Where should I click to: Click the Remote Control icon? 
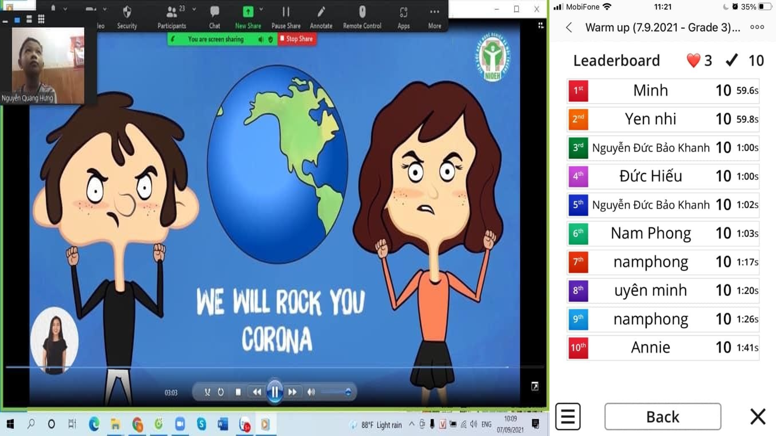coord(362,12)
